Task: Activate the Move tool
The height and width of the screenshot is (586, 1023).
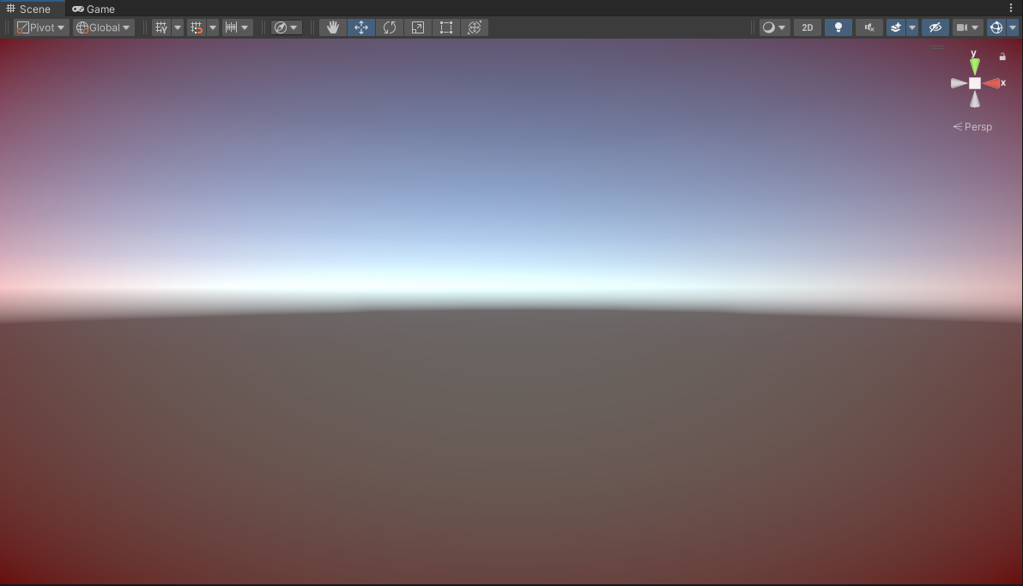Action: coord(361,27)
